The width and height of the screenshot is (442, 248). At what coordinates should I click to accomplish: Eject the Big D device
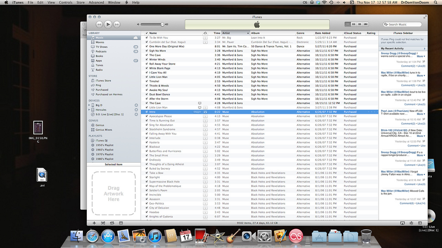click(x=136, y=105)
